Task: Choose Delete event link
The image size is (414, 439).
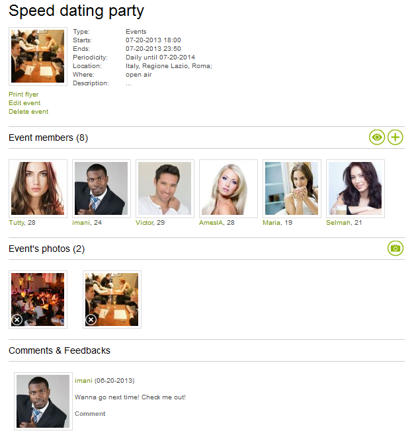Action: click(28, 112)
